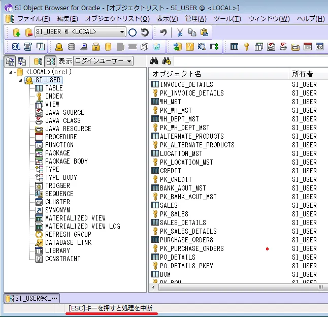The width and height of the screenshot is (328, 317).
Task: Click the binoculars search icon
Action: point(154,61)
